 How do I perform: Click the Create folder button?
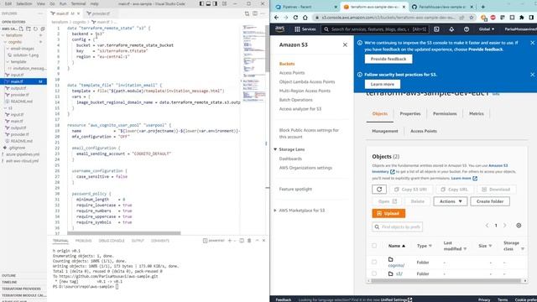point(490,201)
